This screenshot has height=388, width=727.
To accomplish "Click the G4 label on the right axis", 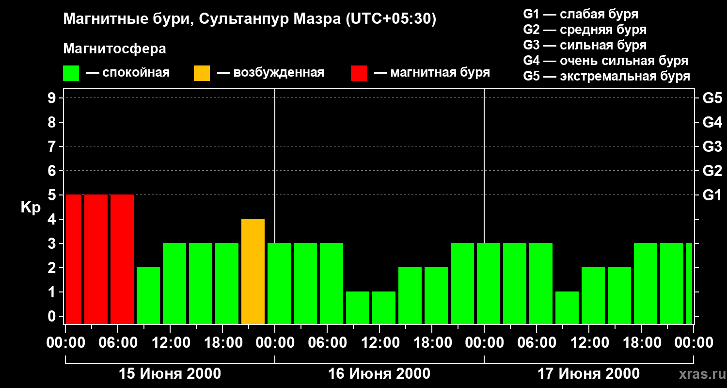I will tap(712, 123).
